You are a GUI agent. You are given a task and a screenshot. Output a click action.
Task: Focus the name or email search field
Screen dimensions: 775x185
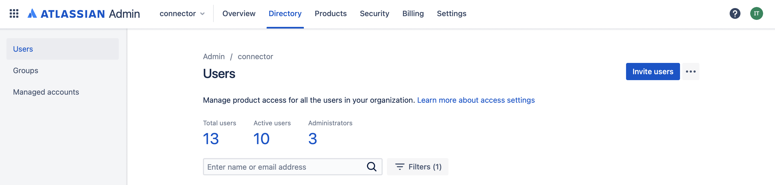pyautogui.click(x=293, y=167)
